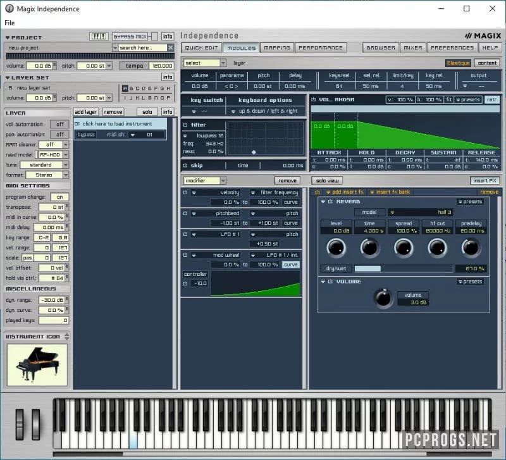Click the reverb hf cut knob
Screen dimensions: 506x460
[437, 248]
